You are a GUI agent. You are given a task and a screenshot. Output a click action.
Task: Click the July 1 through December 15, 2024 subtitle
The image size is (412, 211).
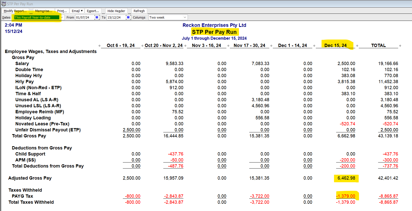(214, 38)
